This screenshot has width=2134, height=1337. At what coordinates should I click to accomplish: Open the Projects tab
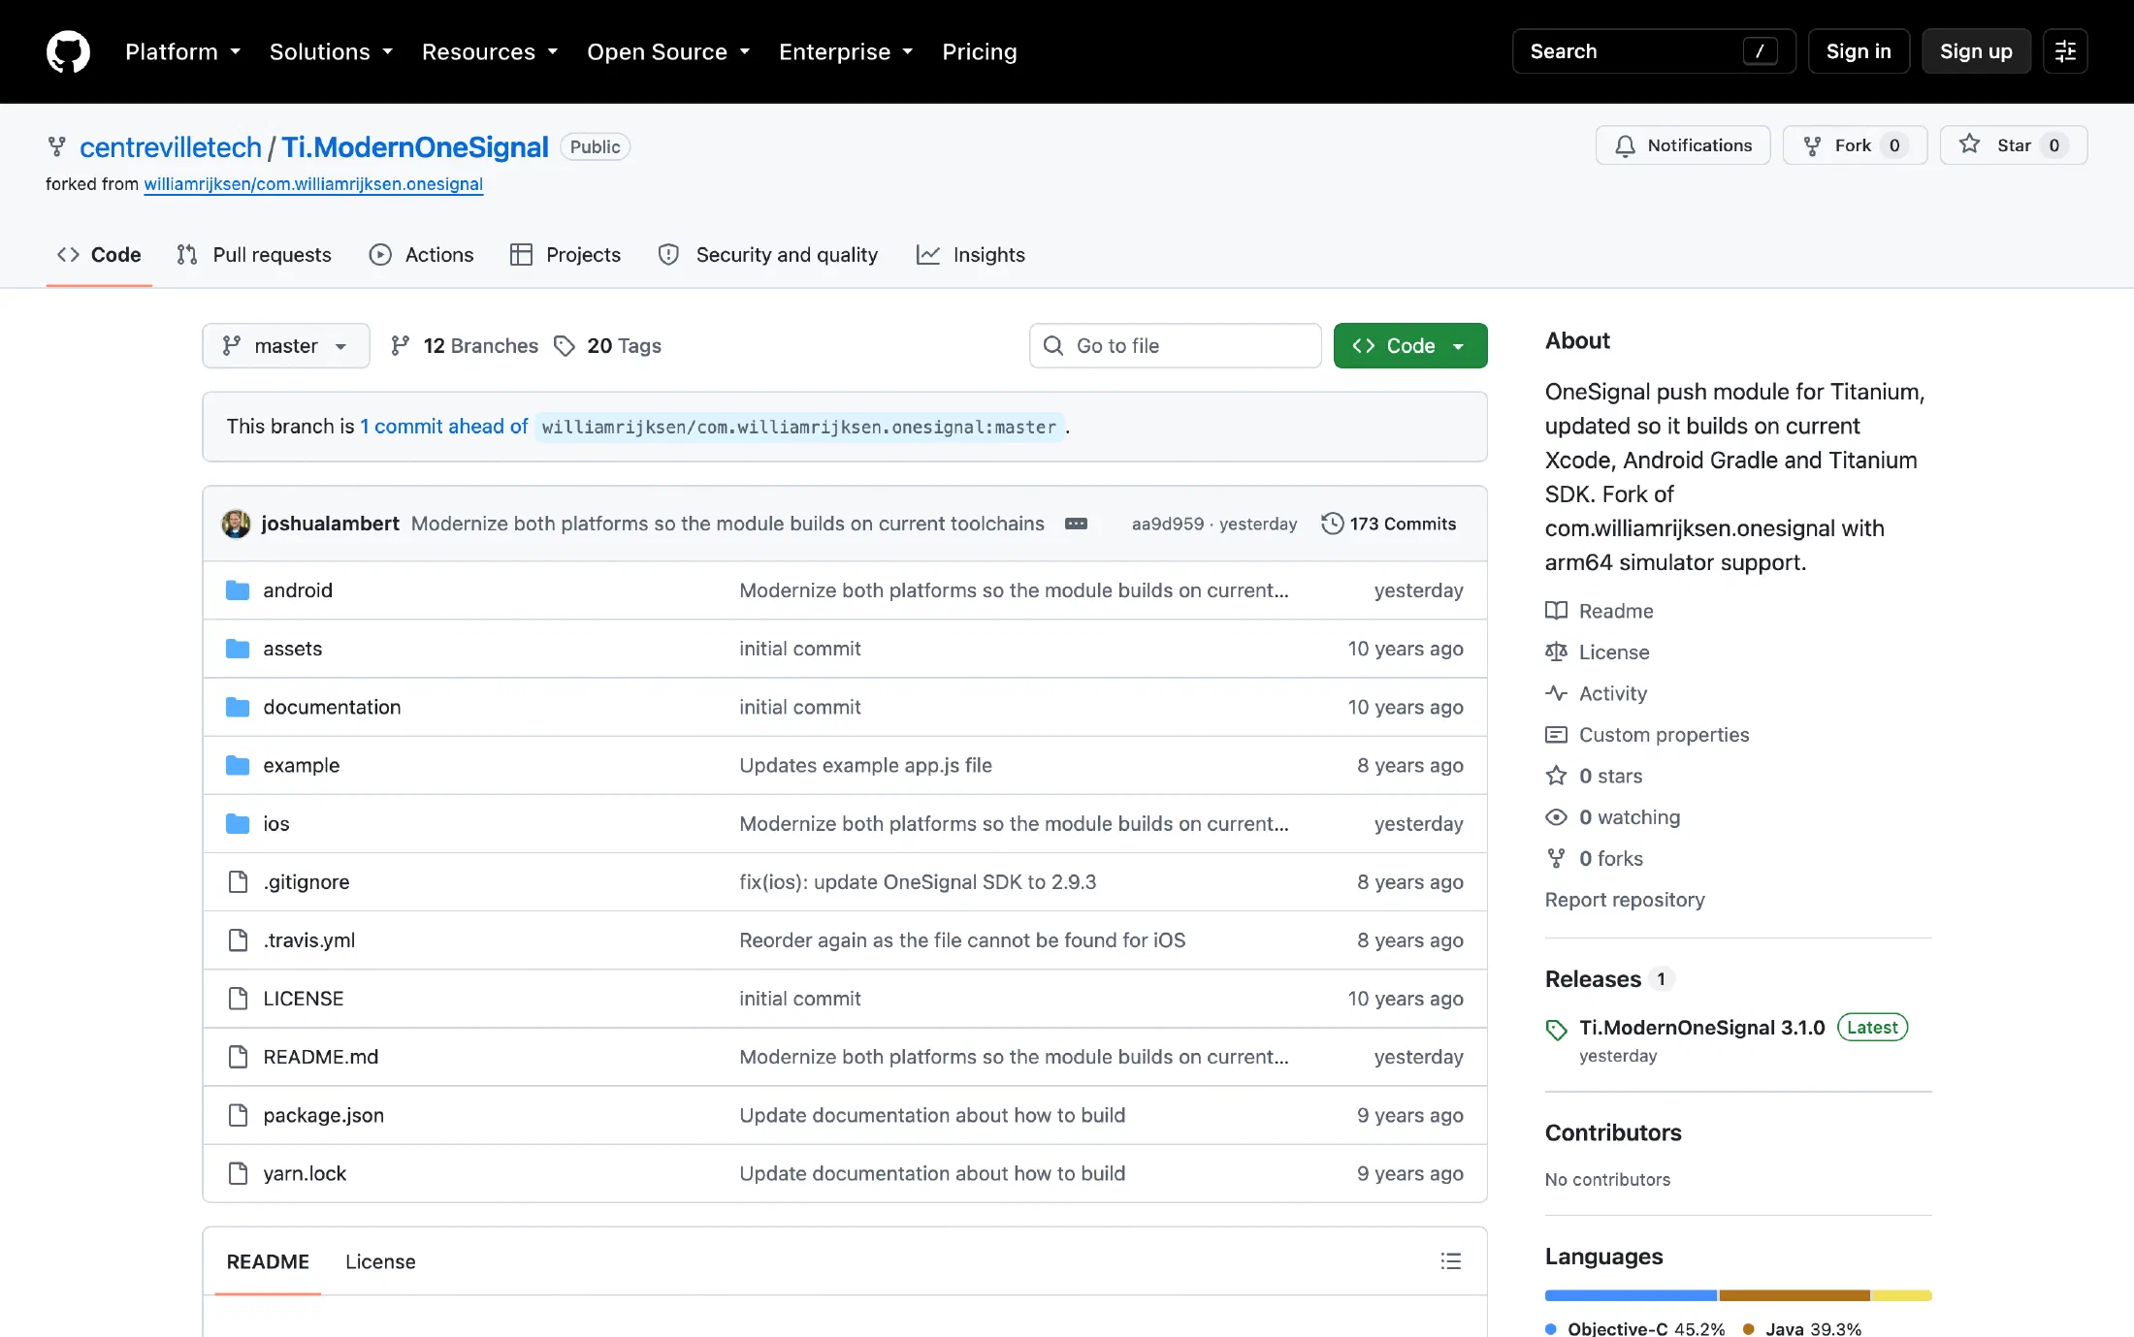point(566,255)
